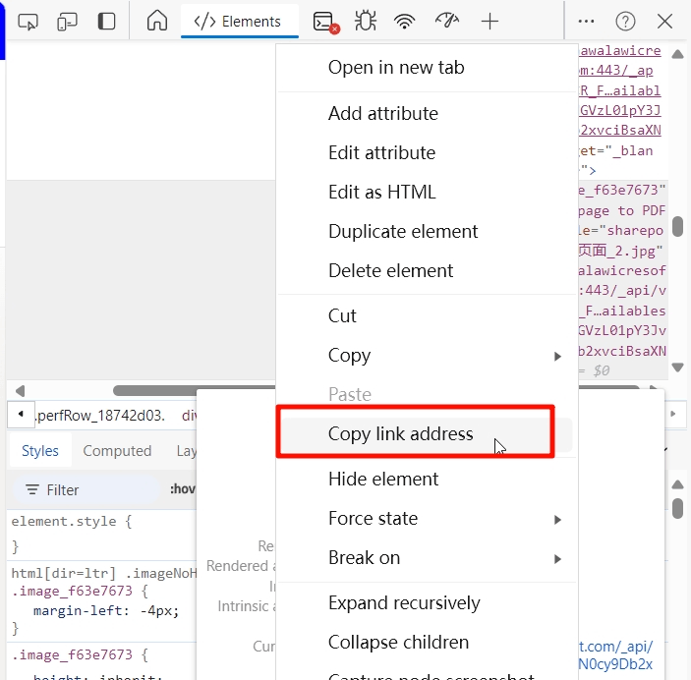The width and height of the screenshot is (691, 680).
Task: Choose Delete element
Action: pos(427,270)
